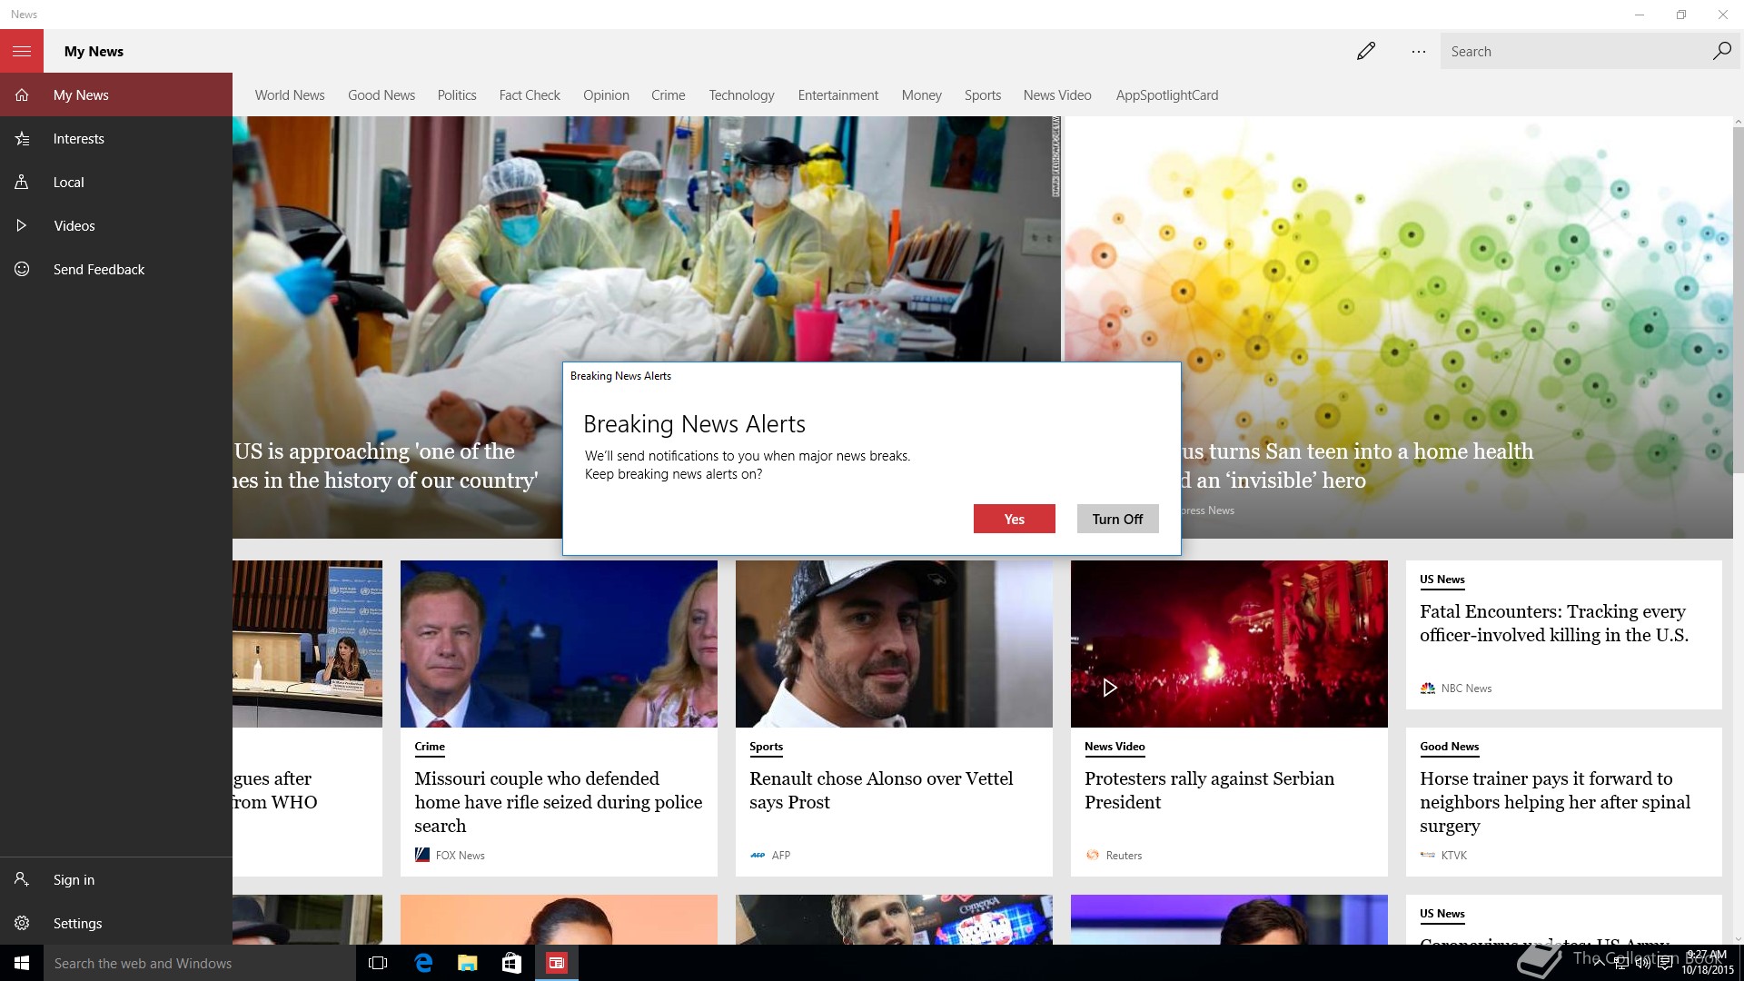Launch Edge browser from taskbar

tap(422, 963)
